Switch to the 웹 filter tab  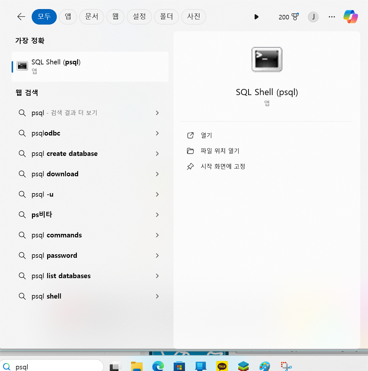115,16
